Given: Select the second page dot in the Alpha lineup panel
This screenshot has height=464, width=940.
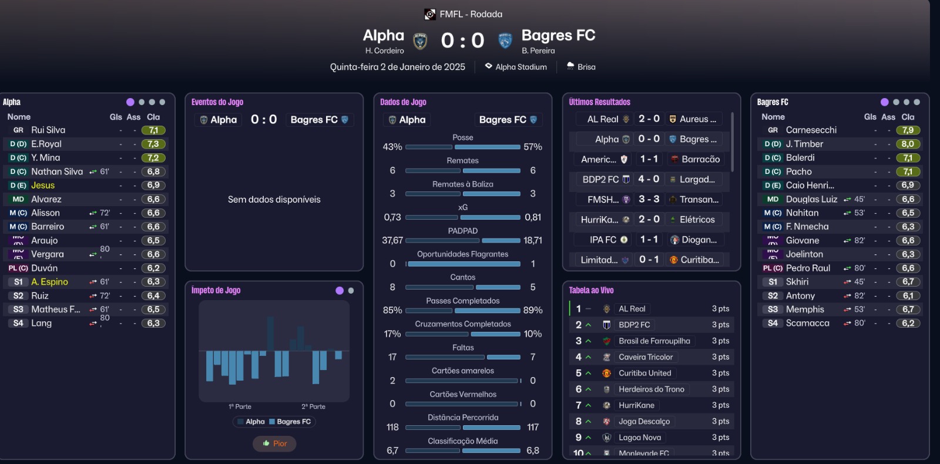Looking at the screenshot, I should click(x=141, y=102).
